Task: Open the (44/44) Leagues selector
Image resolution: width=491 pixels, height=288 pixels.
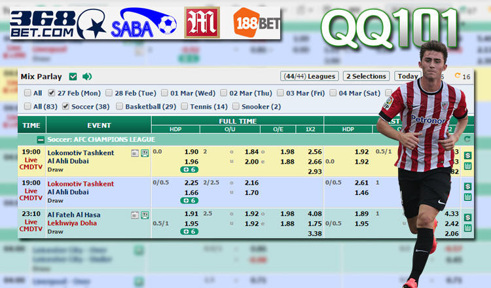Action: [x=310, y=76]
